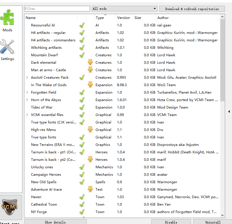The image size is (232, 224).
Task: Click green checkmark beside Resourceful AI
Action: (x=82, y=25)
